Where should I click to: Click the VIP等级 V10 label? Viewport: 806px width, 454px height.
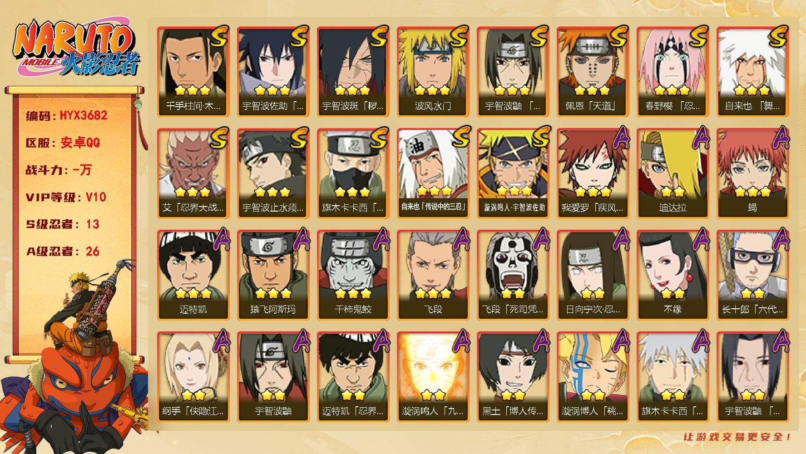pos(66,197)
